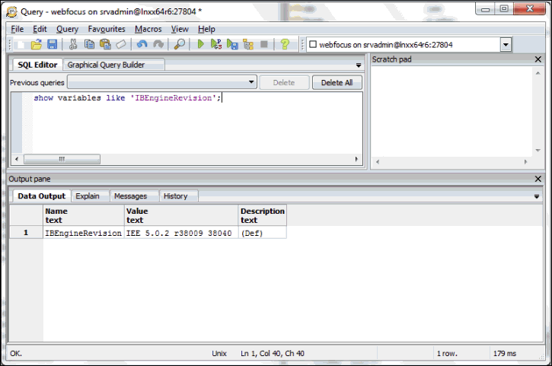Viewport: 552px width, 366px height.
Task: Toggle the checkbox beside webfocus connection
Action: [313, 44]
